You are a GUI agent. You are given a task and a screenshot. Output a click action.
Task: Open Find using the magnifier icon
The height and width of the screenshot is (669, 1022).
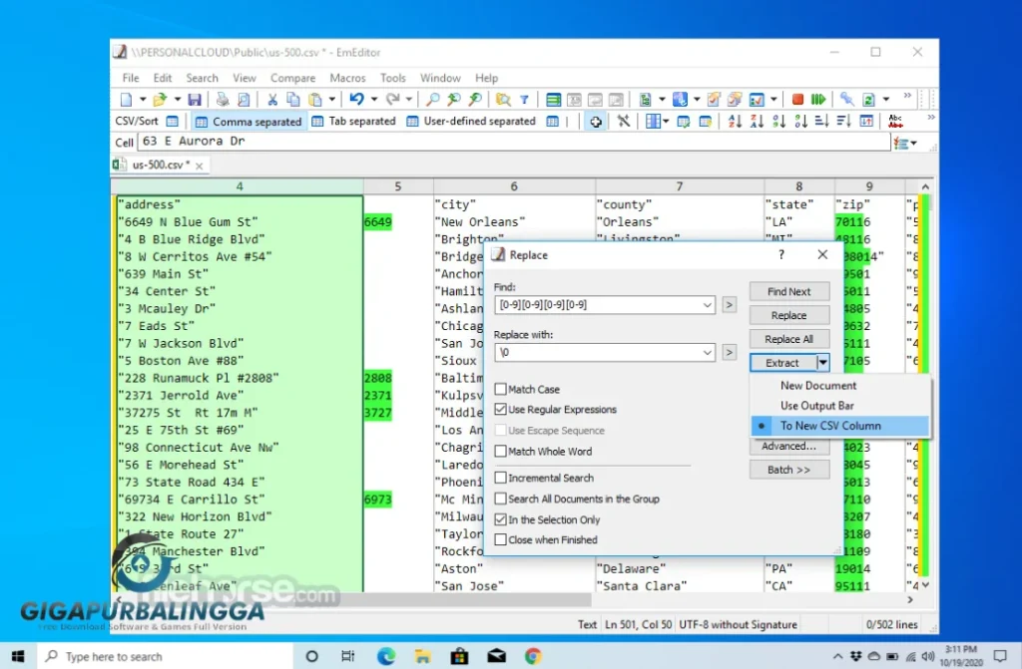coord(432,99)
